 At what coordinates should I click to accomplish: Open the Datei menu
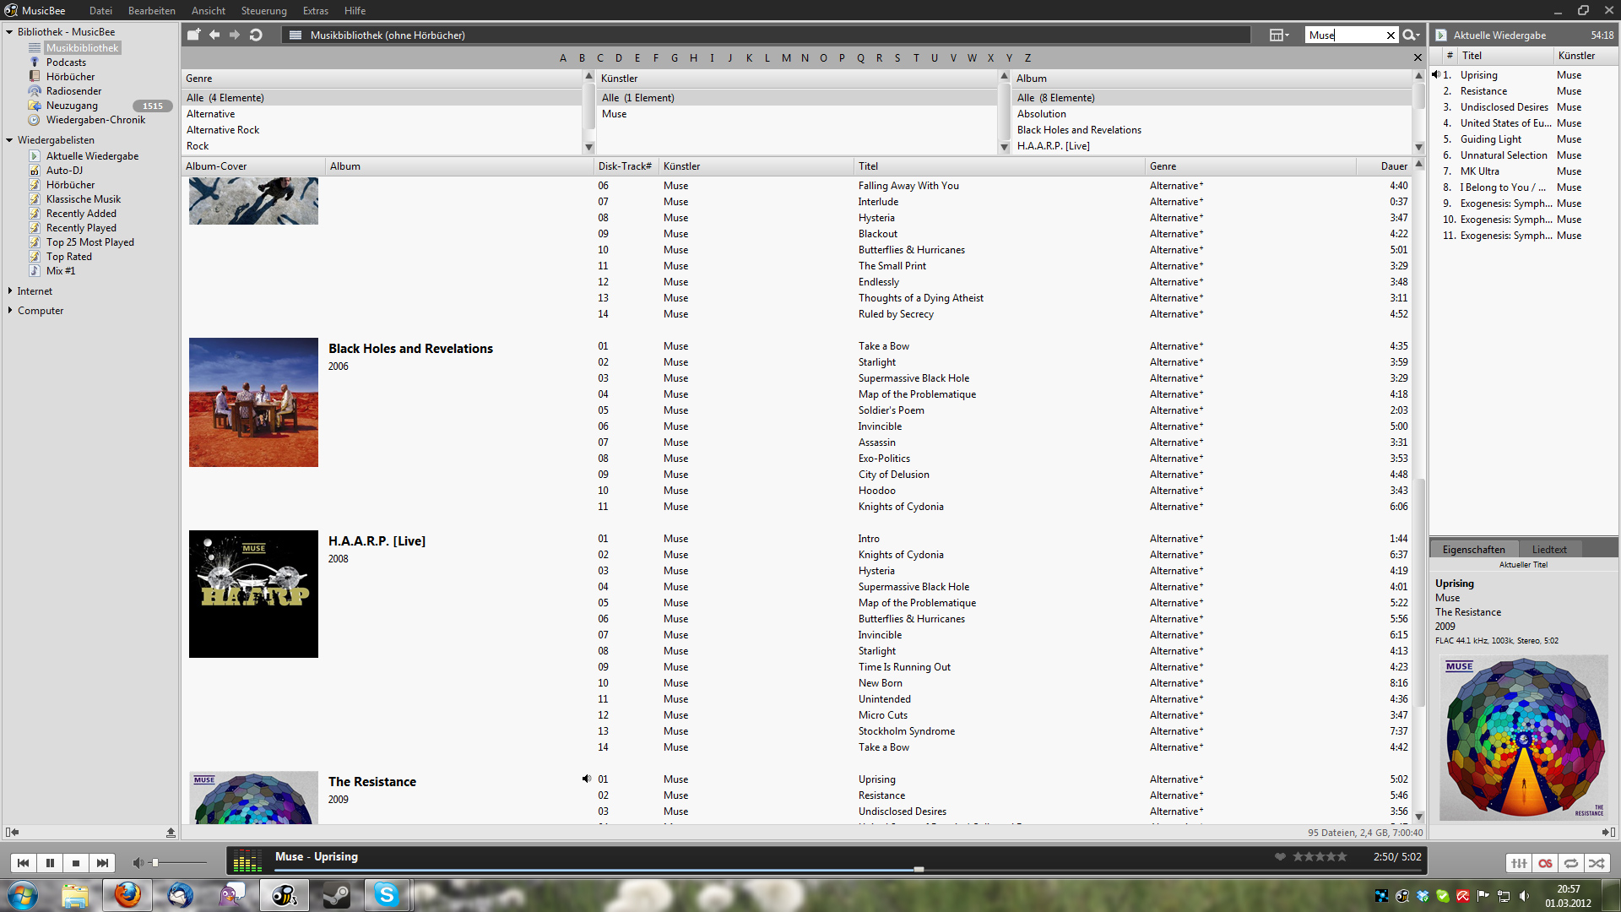[x=100, y=11]
